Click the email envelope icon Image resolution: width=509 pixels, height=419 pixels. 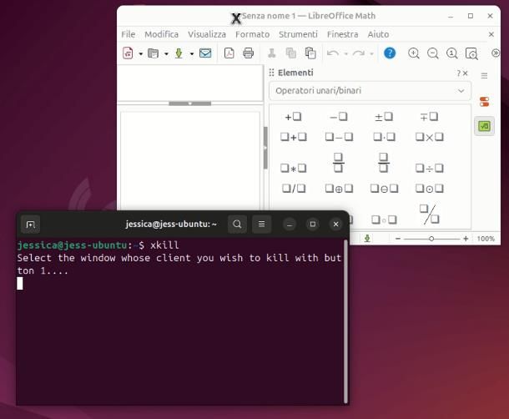tap(205, 53)
